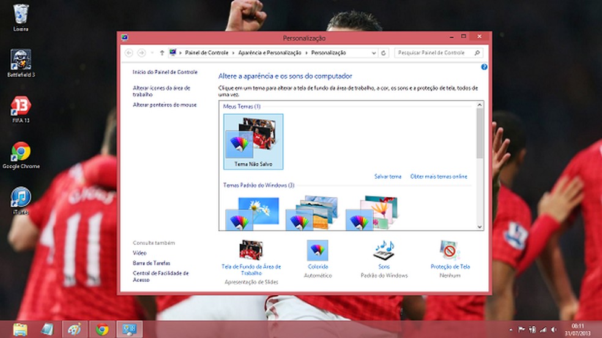Open File Explorer from the taskbar
The height and width of the screenshot is (338, 602).
[x=20, y=329]
